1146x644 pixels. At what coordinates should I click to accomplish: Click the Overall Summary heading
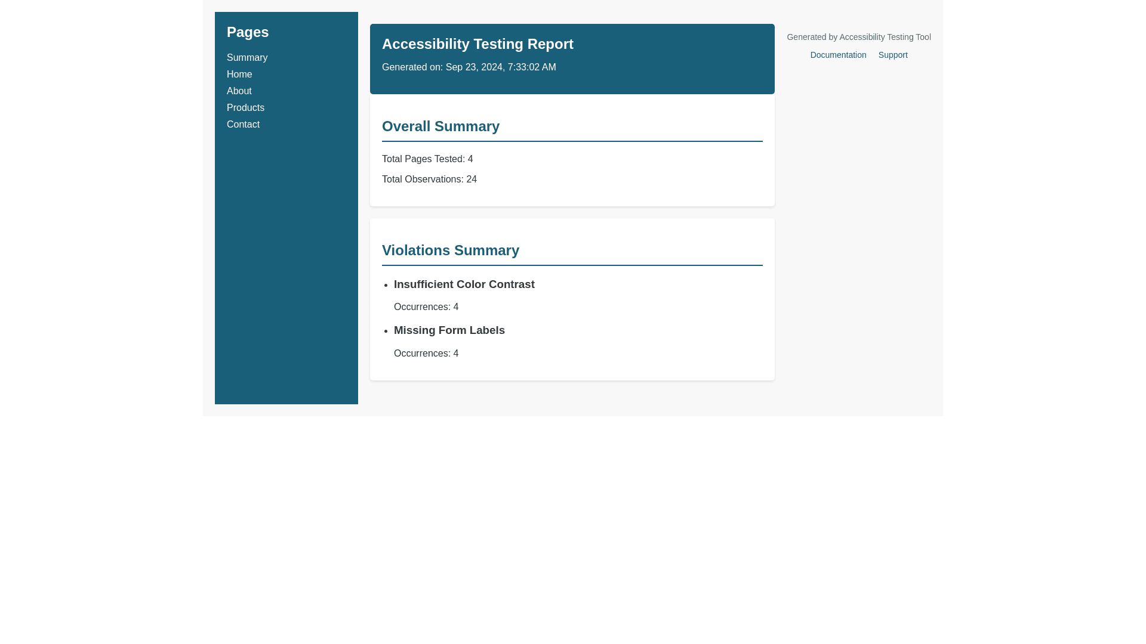point(440,126)
